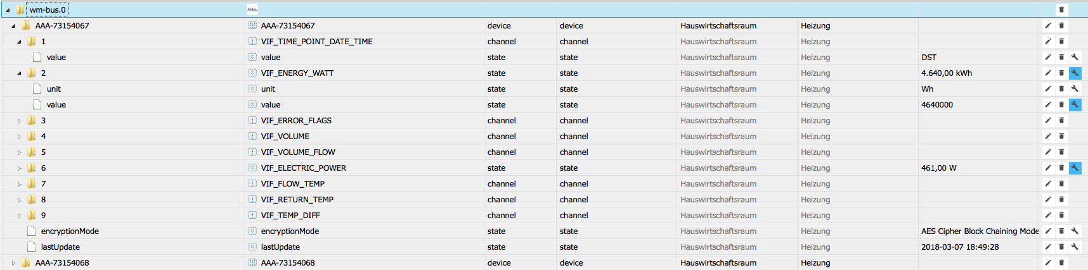Expand channel 3 VIF_ERROR_FLAGS folder

[19, 121]
